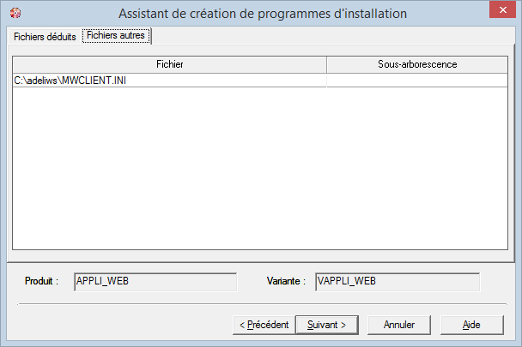The image size is (522, 347).
Task: Click the Sous-arborescence cell of the MWCLIENT.INI row
Action: [417, 81]
